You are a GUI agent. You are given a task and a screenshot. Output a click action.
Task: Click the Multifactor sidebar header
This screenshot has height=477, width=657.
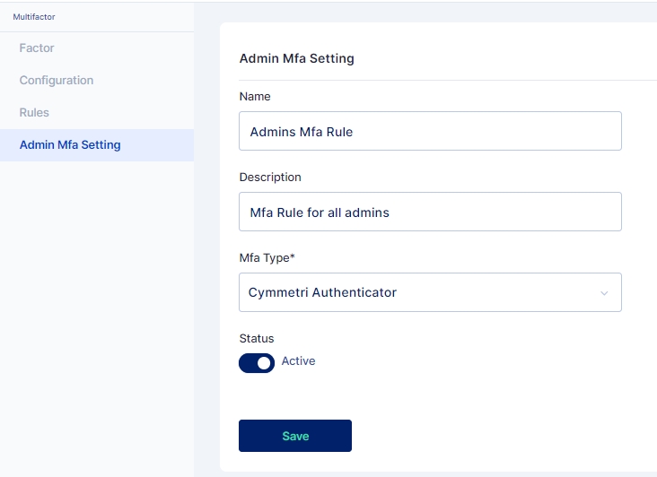click(34, 17)
